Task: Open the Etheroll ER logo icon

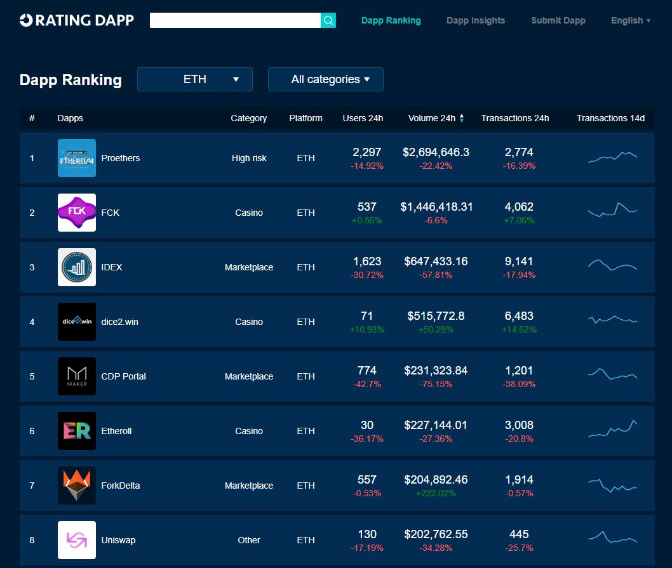Action: pos(77,431)
